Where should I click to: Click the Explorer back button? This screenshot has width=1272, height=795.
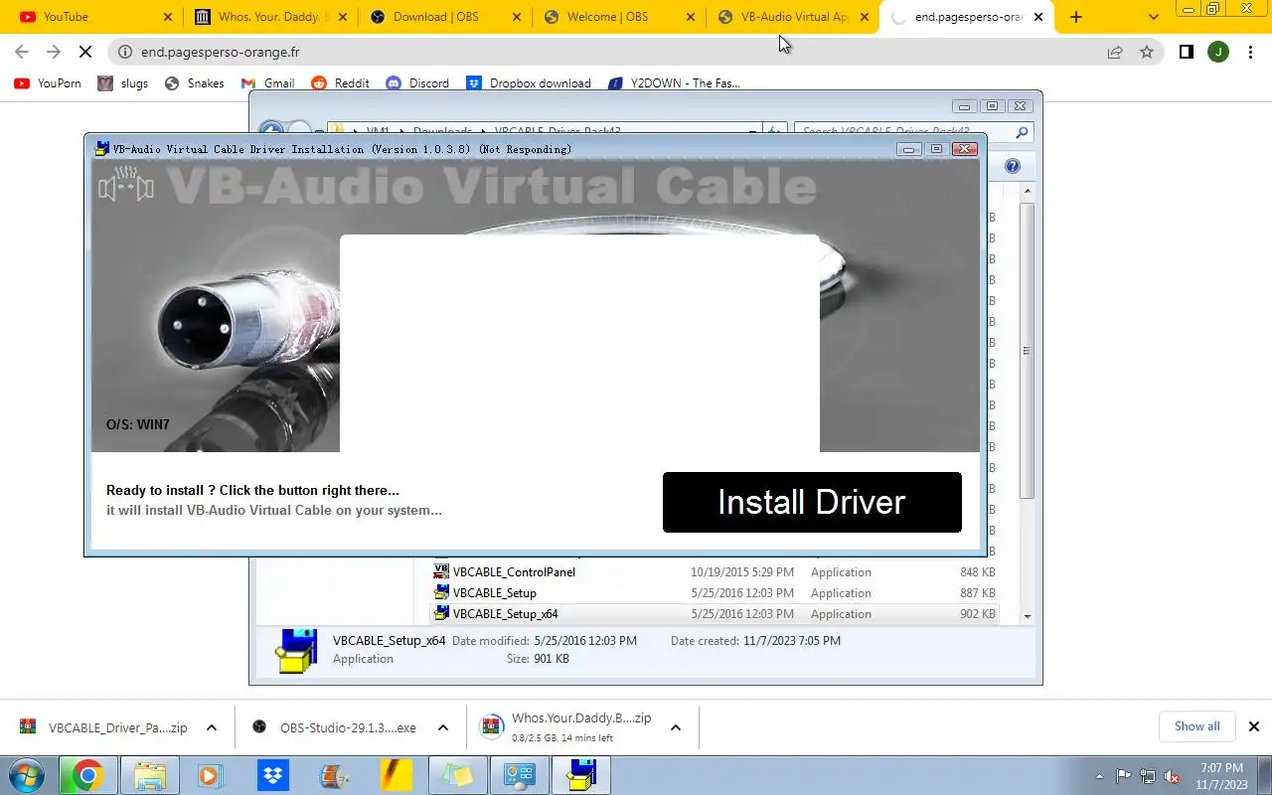click(270, 131)
